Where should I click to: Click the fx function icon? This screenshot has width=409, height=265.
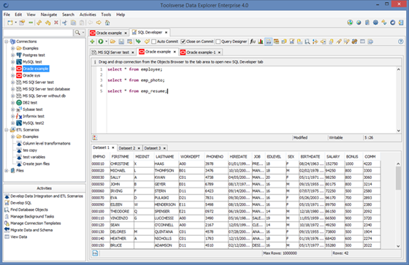[x=253, y=42]
